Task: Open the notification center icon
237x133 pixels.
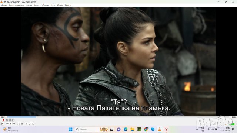Action: click(233, 129)
